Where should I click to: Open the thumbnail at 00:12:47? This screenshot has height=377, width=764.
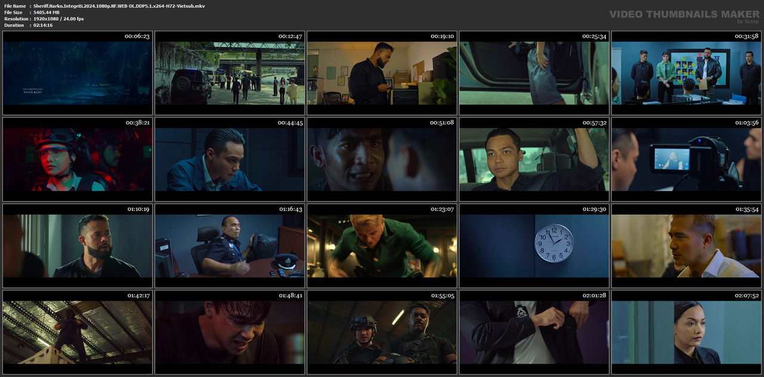(x=230, y=73)
